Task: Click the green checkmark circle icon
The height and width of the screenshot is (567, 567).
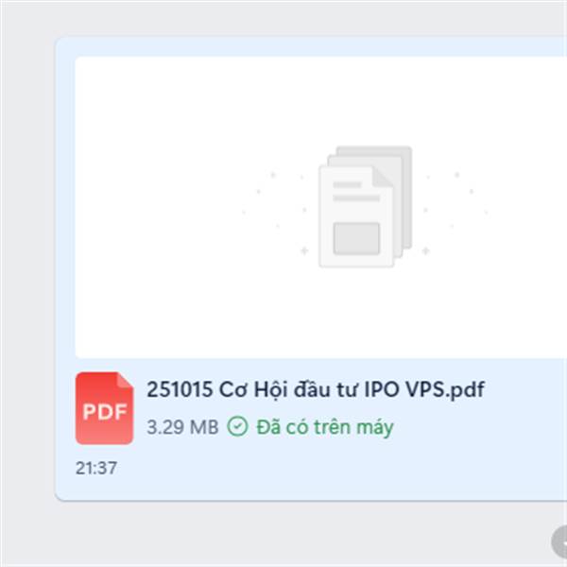Action: pyautogui.click(x=237, y=426)
